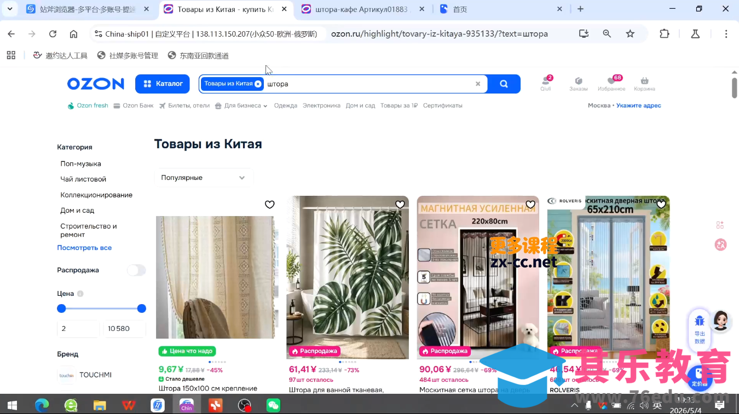Image resolution: width=739 pixels, height=414 pixels.
Task: Click the browser flask labs icon
Action: tap(695, 34)
